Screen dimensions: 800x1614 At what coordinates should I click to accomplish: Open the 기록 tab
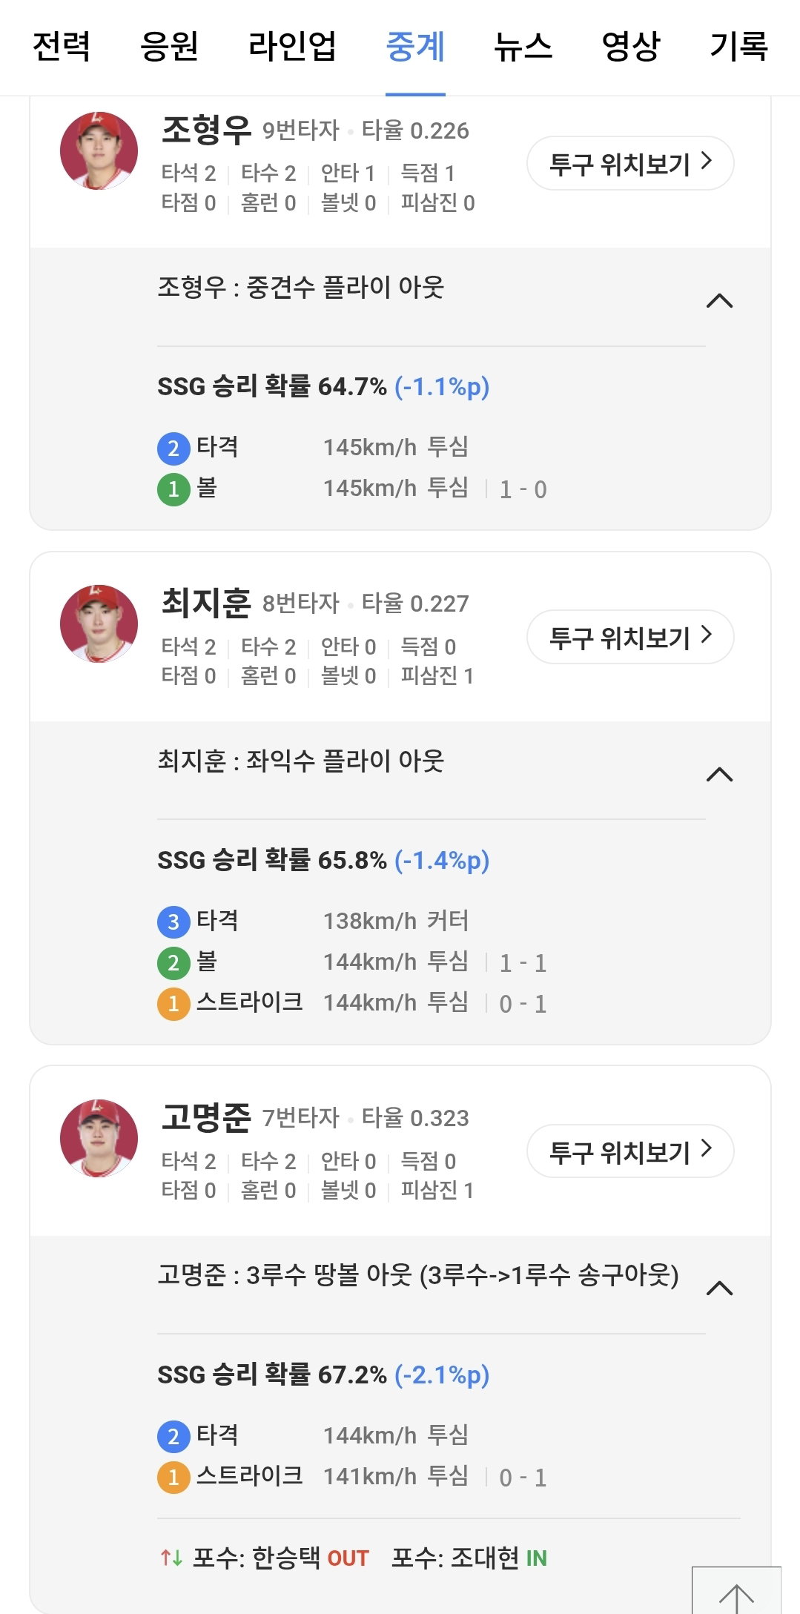tap(738, 46)
